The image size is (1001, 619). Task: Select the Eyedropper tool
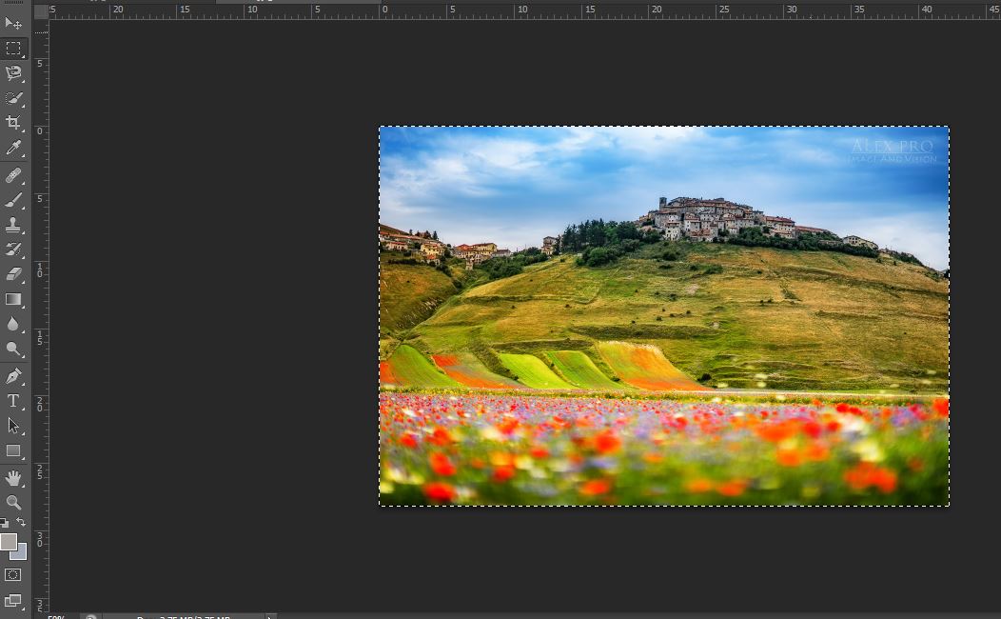pos(13,148)
